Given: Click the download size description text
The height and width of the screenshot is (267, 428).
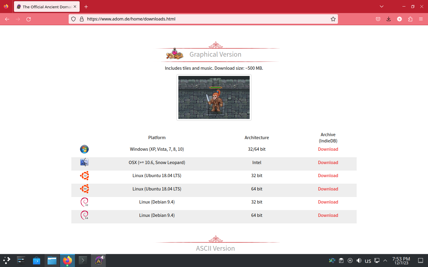Looking at the screenshot, I should click(214, 68).
